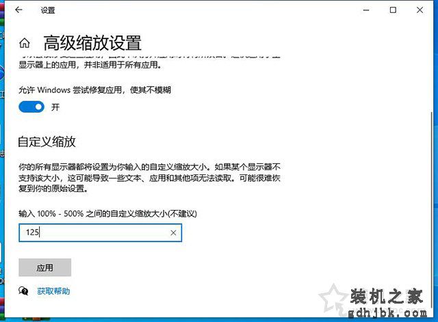Close the Settings window
The width and height of the screenshot is (438, 322).
pyautogui.click(x=420, y=10)
